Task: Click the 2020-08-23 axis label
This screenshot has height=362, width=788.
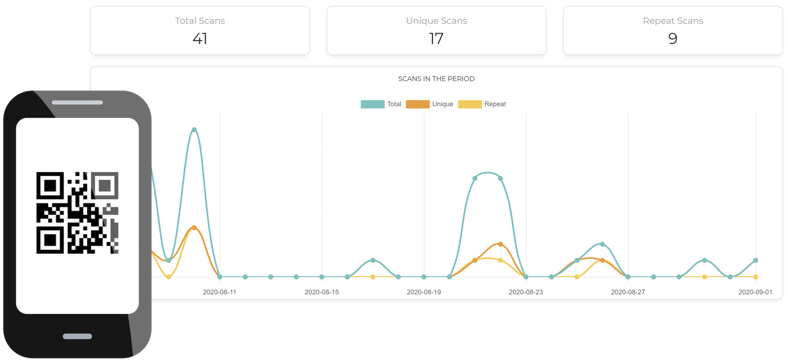Action: (x=526, y=292)
